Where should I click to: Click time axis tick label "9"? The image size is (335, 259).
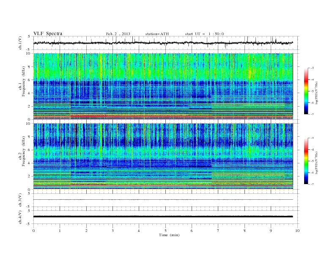click(271, 231)
